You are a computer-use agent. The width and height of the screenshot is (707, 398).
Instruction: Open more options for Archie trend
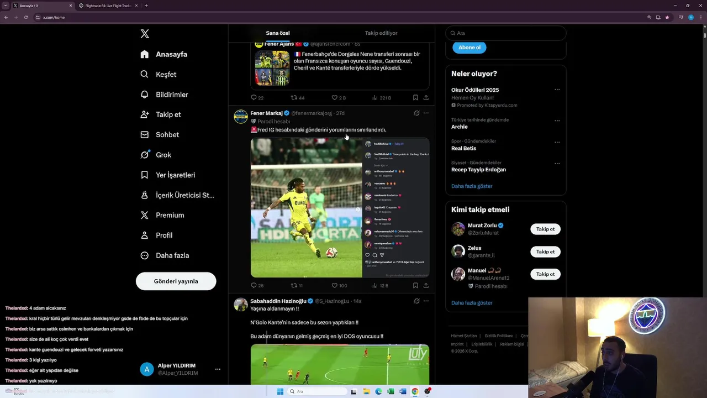(557, 121)
